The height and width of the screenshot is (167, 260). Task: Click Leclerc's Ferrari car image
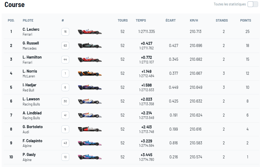[90, 32]
